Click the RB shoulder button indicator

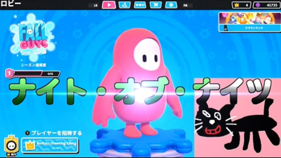(x=186, y=5)
